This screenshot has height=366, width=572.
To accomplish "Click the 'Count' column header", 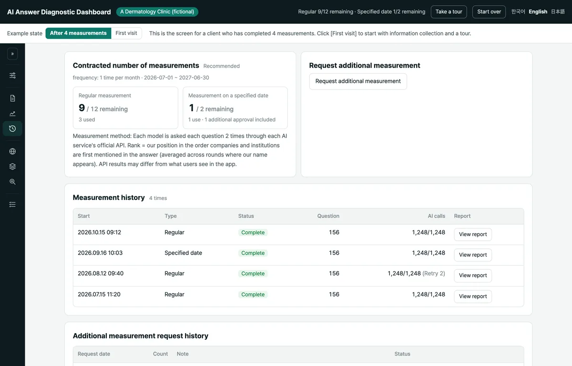I will 160,354.
